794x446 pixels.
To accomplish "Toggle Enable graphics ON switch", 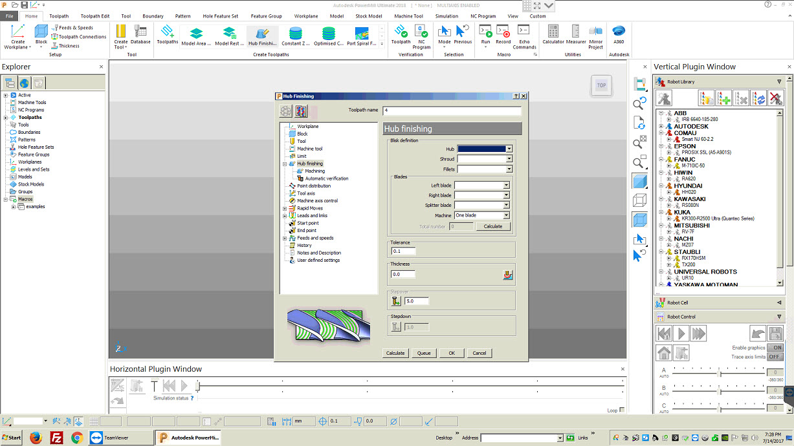I will [x=775, y=348].
